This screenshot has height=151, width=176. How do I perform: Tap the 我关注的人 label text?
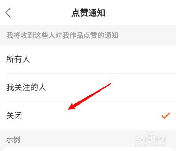pyautogui.click(x=26, y=88)
